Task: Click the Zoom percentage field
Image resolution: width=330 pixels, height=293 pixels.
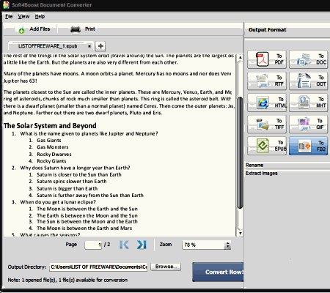Action: click(x=203, y=245)
